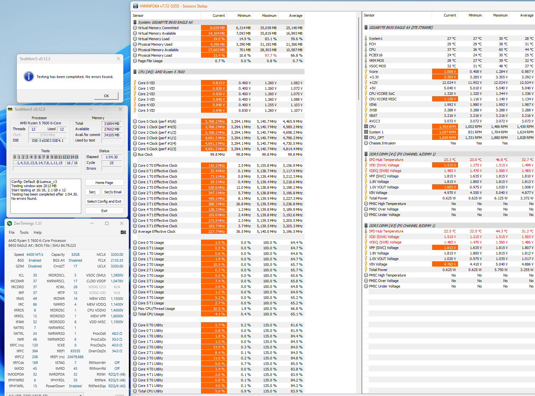Select the DIMM #1 VDDQ (SWB) Voltage row

(x=449, y=171)
